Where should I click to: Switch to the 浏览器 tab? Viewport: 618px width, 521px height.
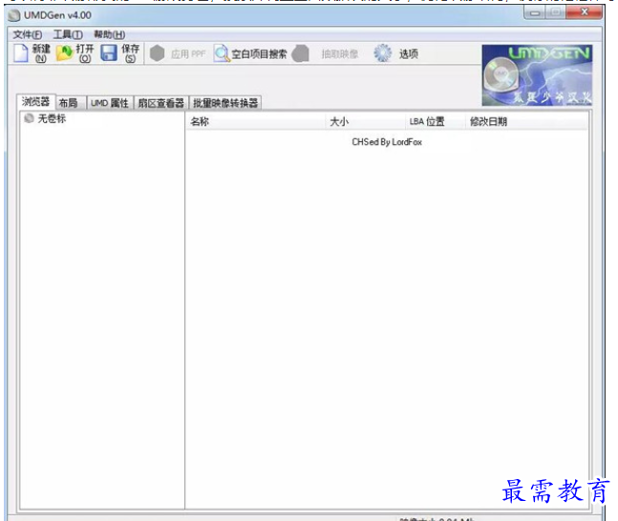tap(36, 102)
